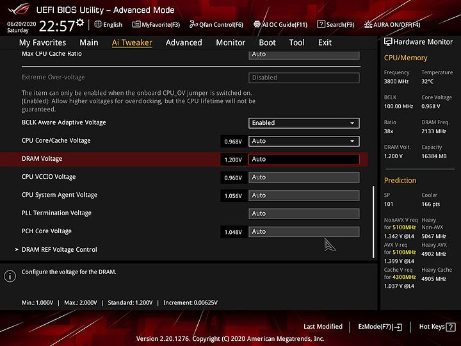Image resolution: width=461 pixels, height=346 pixels.
Task: Click Max CPU Cache Ratio field
Action: tap(303, 55)
